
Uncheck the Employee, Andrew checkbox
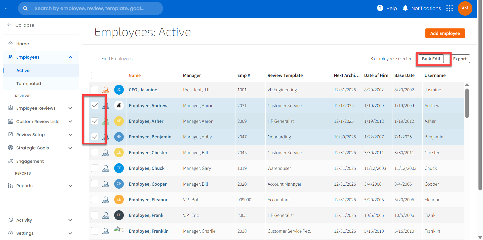point(95,105)
